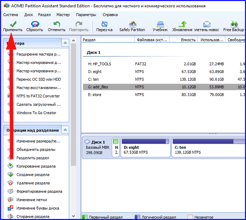Click the Сбросить (Discard) toolbar icon

[x=35, y=24]
